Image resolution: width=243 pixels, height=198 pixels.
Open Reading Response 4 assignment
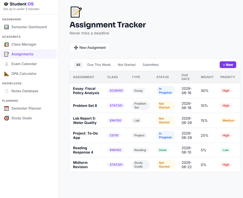click(83, 150)
